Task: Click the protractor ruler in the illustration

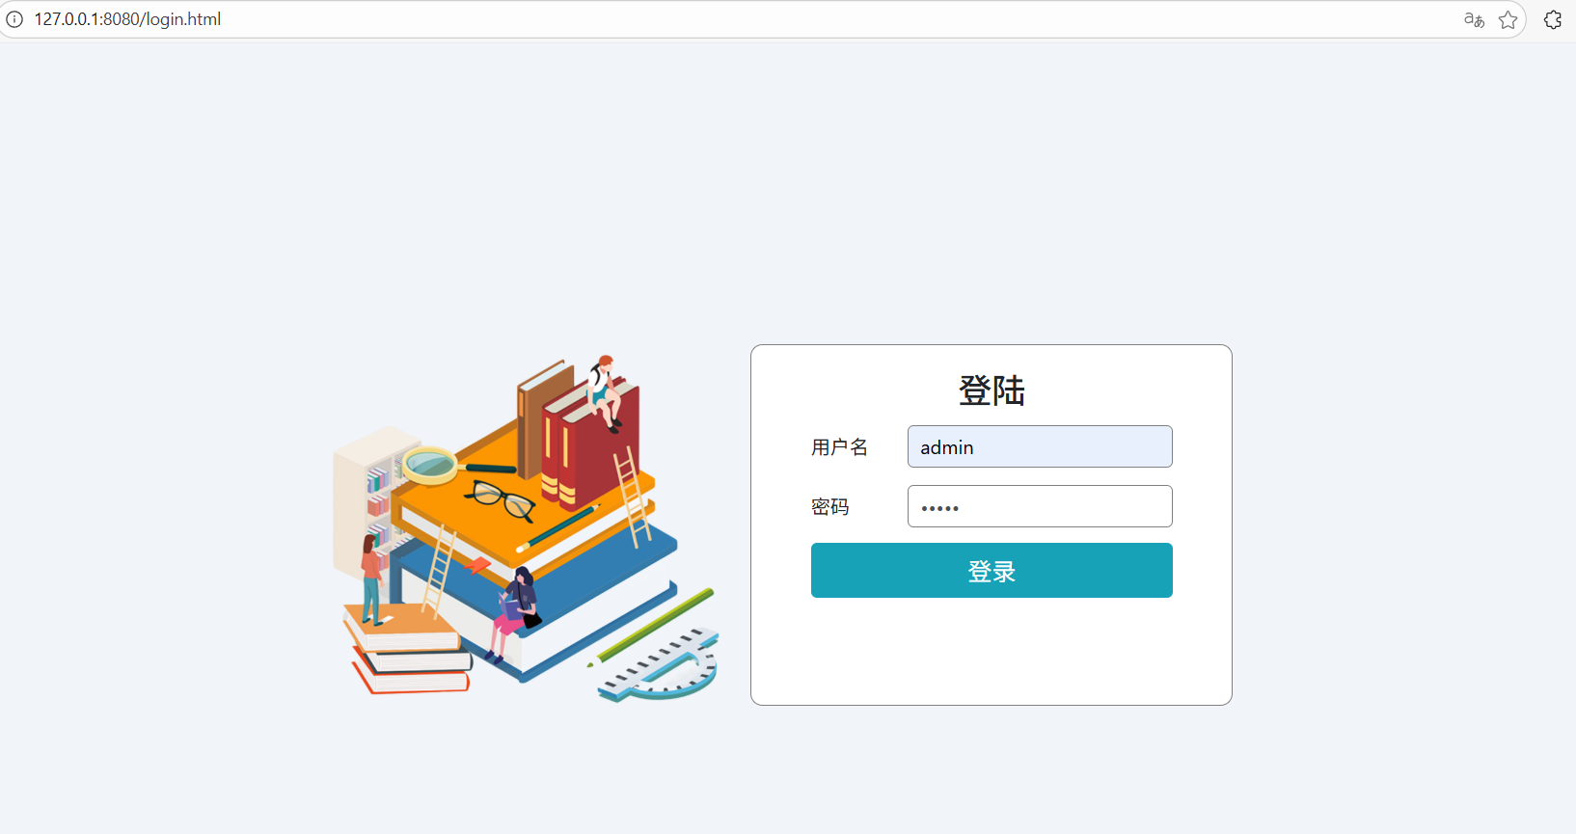Action: (660, 666)
